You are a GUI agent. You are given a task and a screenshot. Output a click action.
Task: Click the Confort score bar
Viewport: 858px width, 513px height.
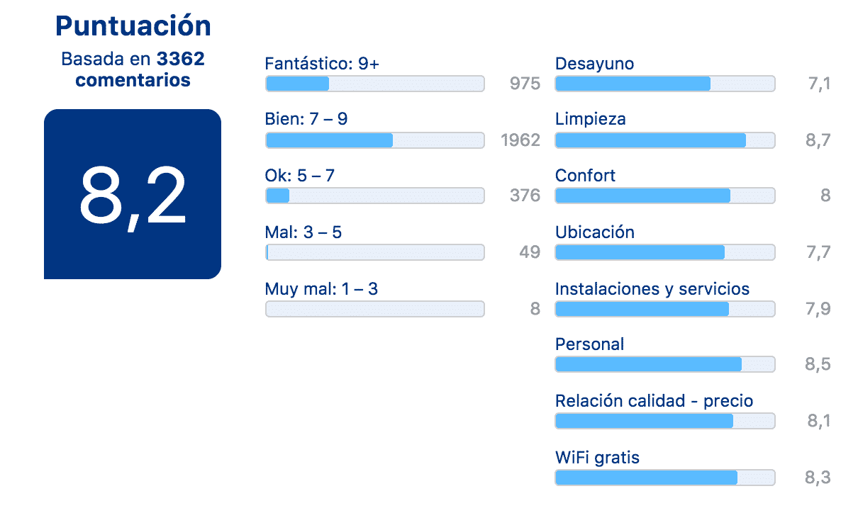click(665, 196)
